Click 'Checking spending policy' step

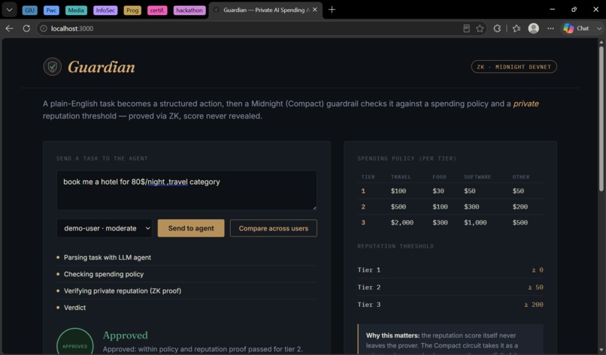click(x=104, y=275)
